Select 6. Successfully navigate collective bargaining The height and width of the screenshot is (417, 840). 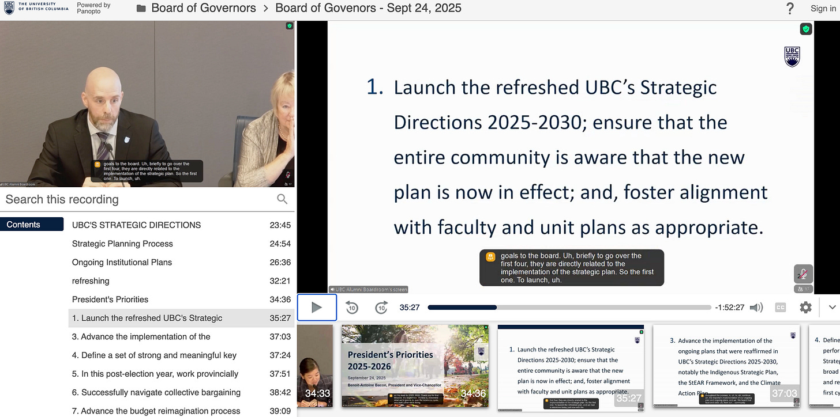(181, 392)
